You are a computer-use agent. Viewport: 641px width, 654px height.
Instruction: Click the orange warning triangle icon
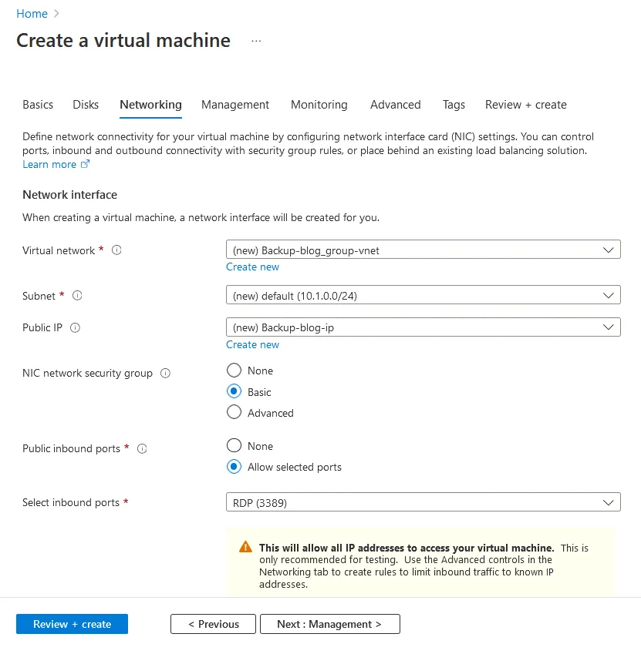point(245,547)
